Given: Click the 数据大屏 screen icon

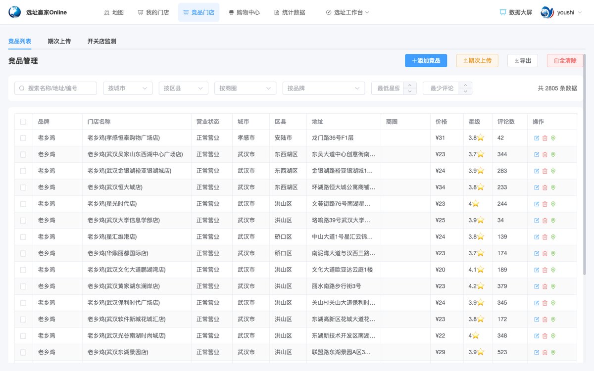Looking at the screenshot, I should (503, 12).
